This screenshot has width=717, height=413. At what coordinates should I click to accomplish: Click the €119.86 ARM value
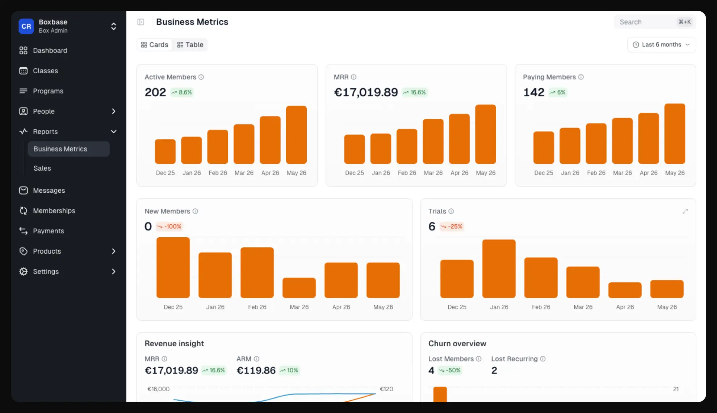click(256, 370)
